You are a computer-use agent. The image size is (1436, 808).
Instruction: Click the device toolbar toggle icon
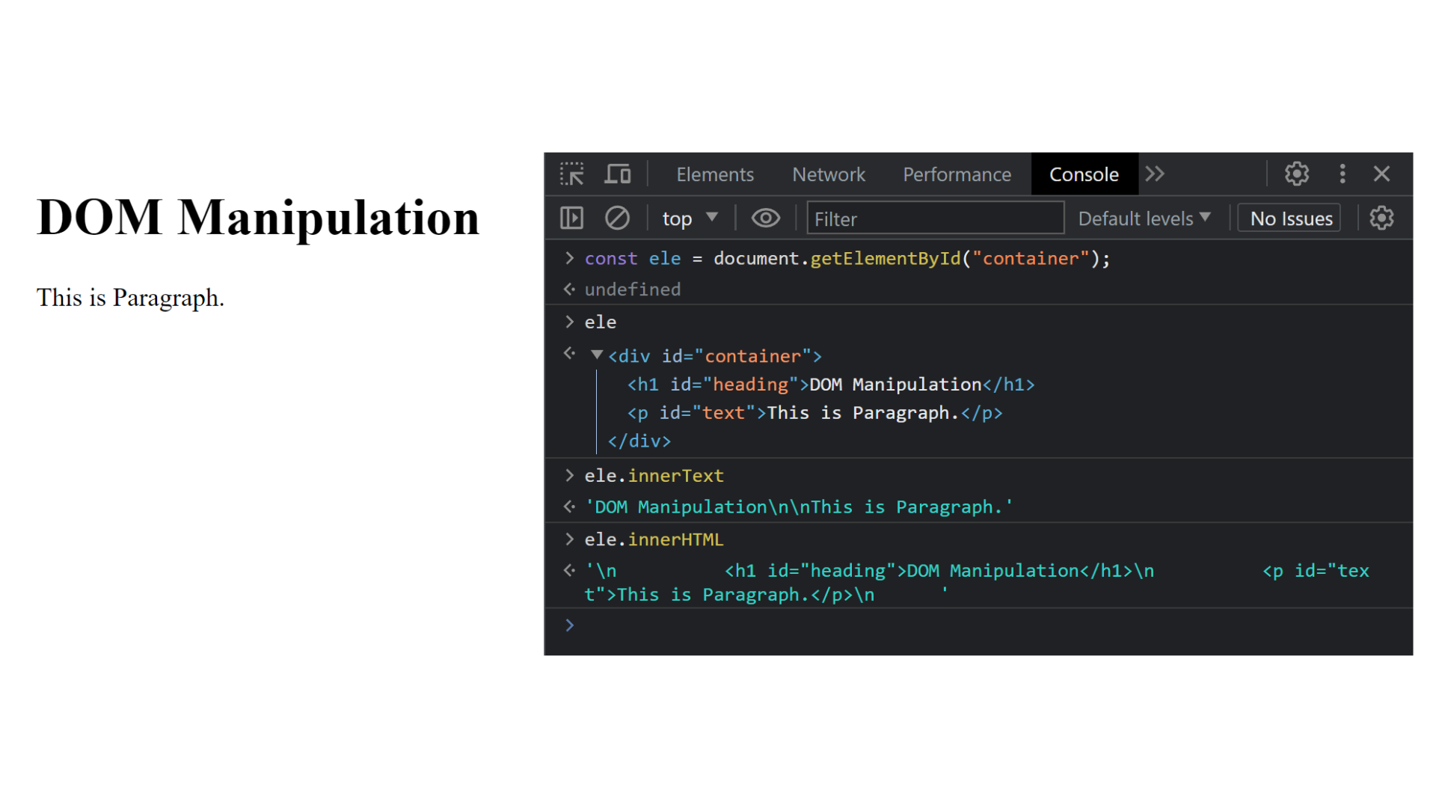click(615, 174)
